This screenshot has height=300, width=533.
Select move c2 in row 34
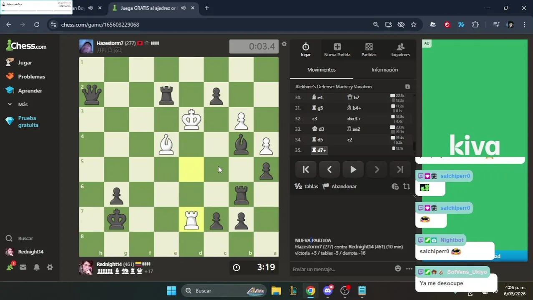click(349, 140)
